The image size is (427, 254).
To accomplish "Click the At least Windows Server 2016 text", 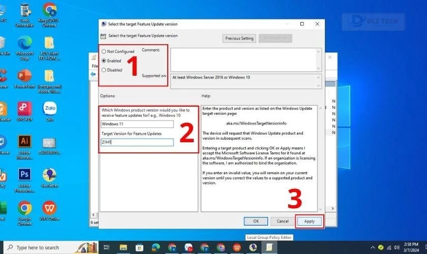I will pyautogui.click(x=211, y=77).
